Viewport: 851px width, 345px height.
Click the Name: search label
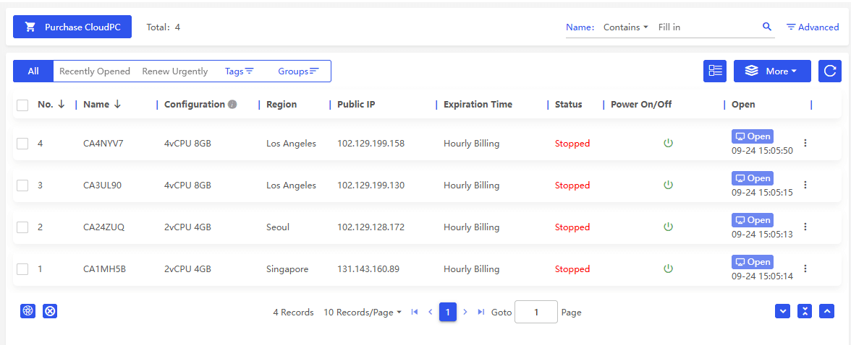coord(580,27)
